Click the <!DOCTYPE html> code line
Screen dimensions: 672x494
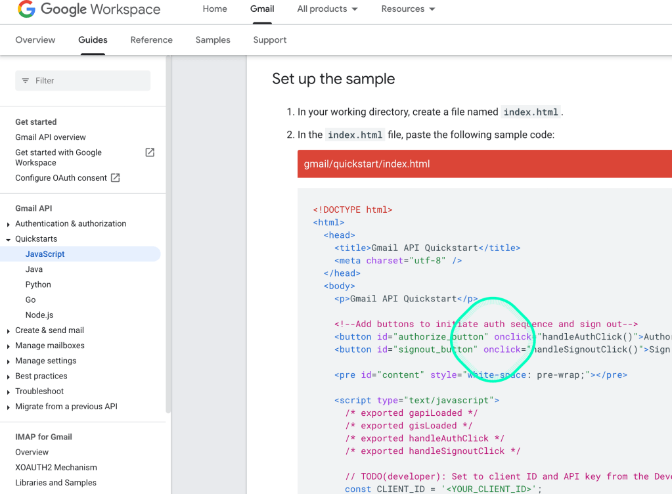click(352, 210)
